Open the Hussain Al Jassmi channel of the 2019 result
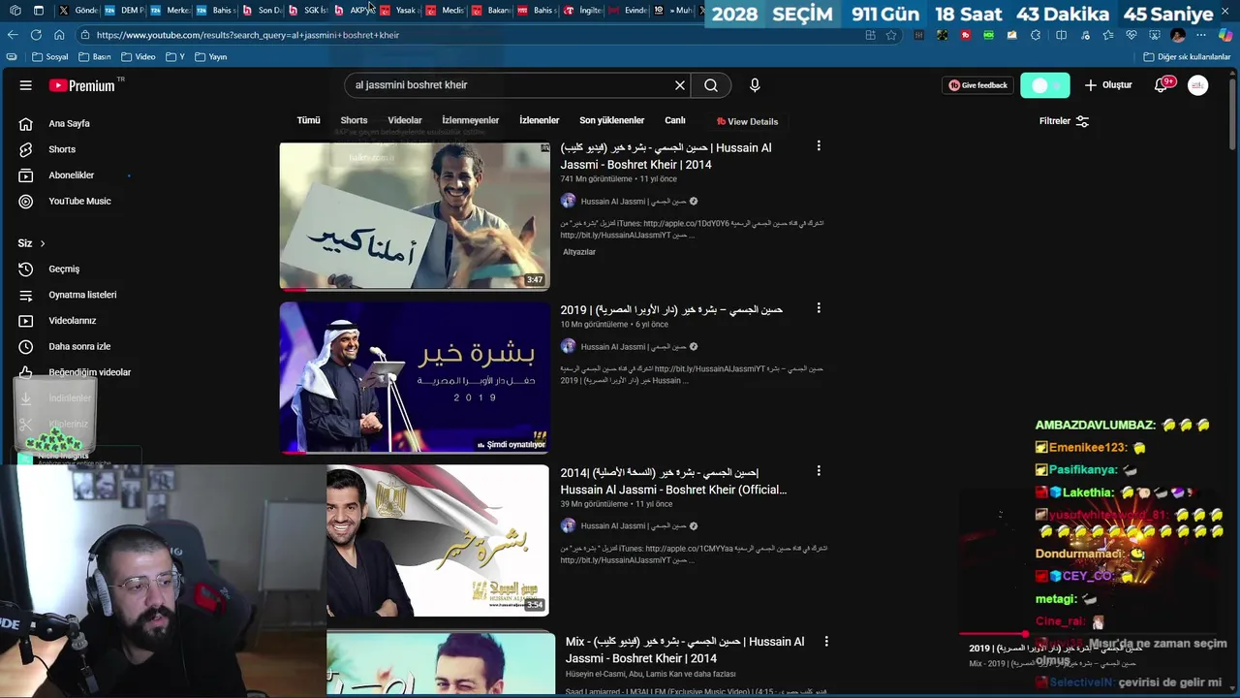Image resolution: width=1240 pixels, height=698 pixels. [x=633, y=346]
